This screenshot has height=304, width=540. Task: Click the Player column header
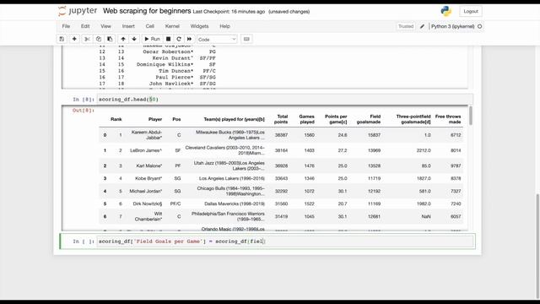pos(155,119)
